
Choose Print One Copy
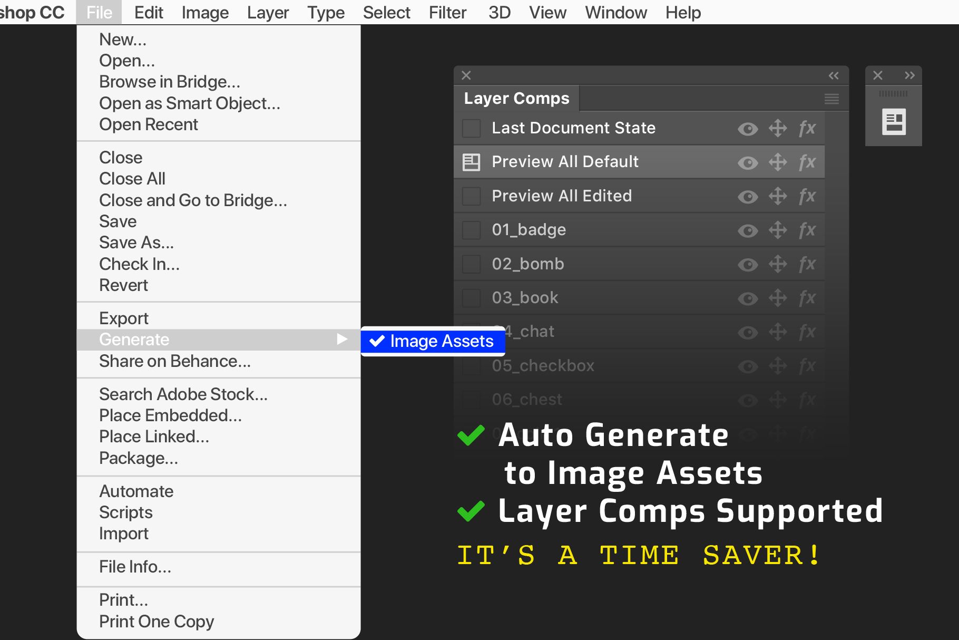pos(219,622)
